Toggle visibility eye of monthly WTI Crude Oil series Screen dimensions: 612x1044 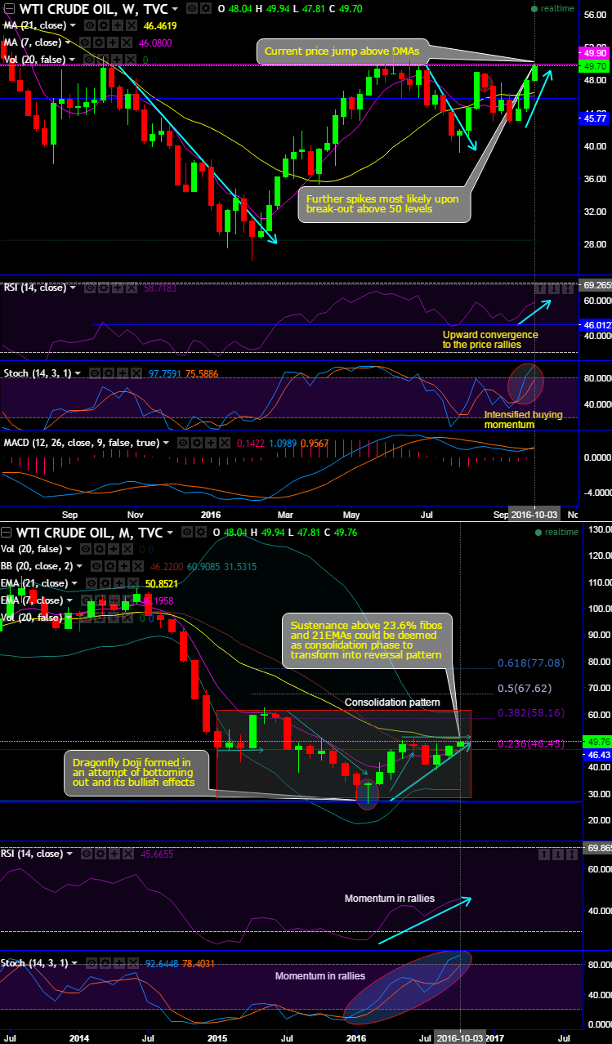tap(186, 532)
